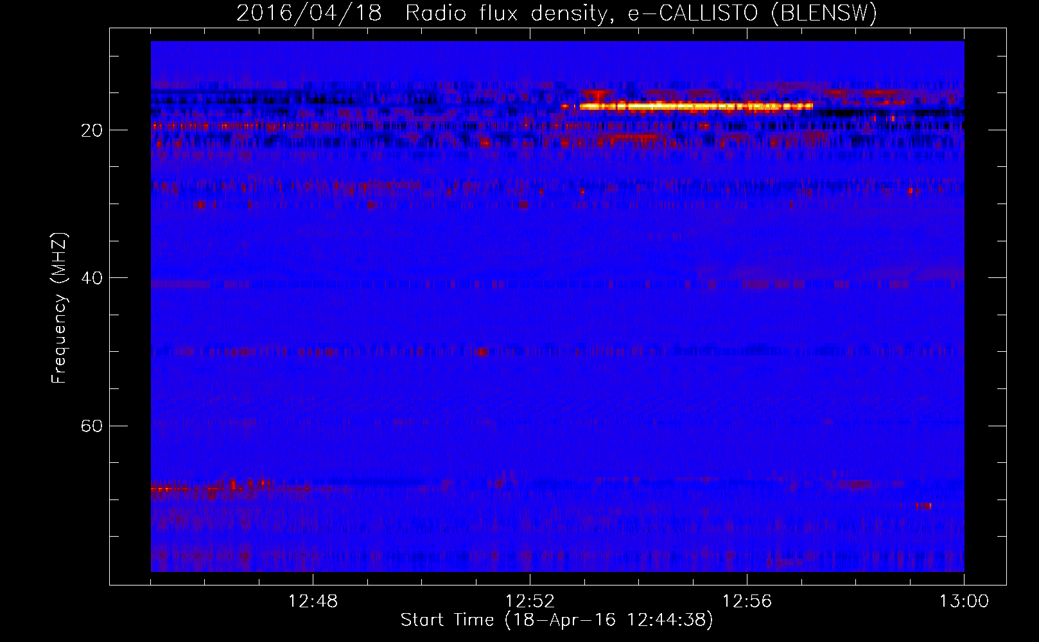Click the 20 MHz frequency tick label
This screenshot has height=642, width=1039.
[92, 130]
